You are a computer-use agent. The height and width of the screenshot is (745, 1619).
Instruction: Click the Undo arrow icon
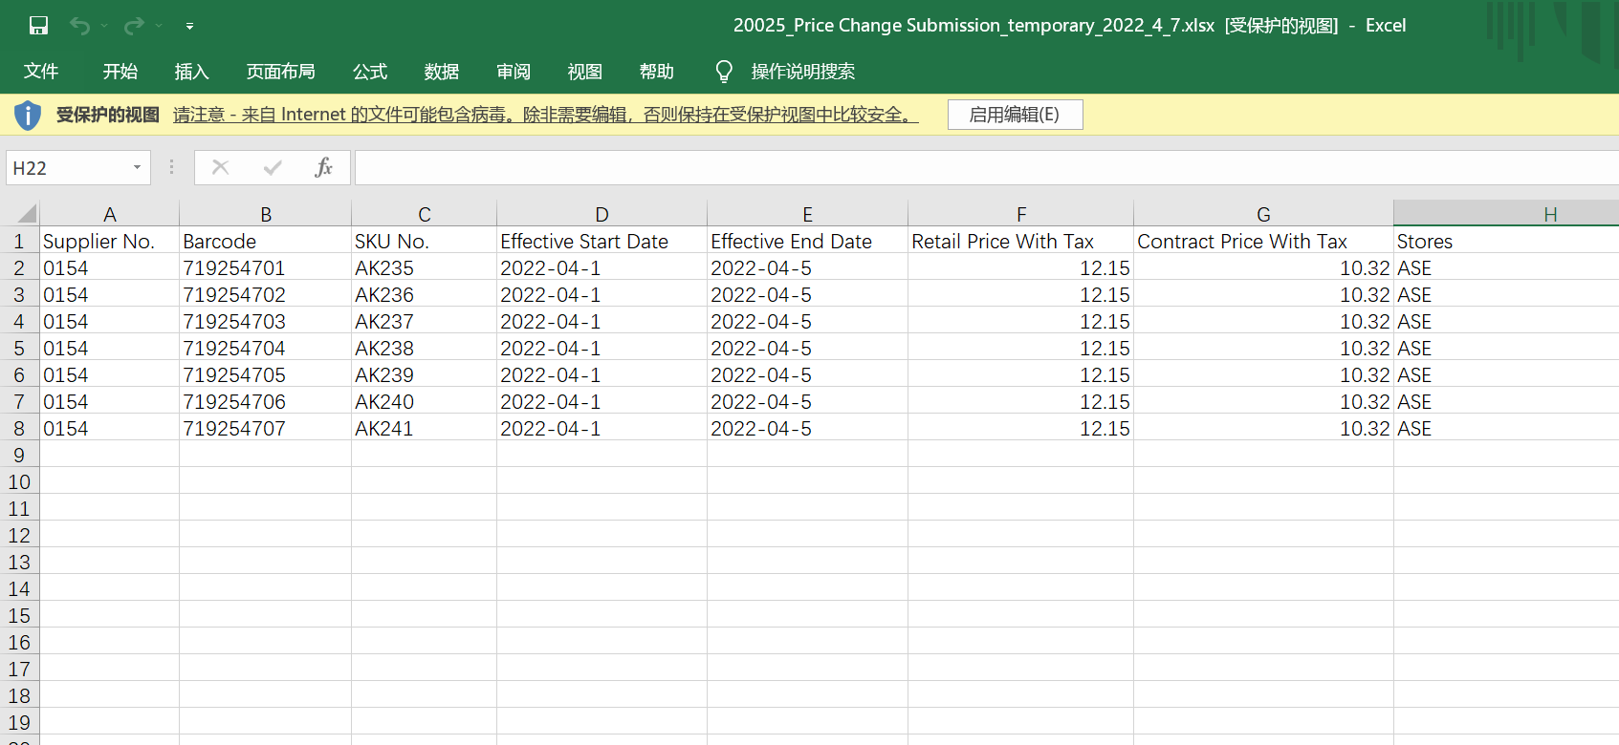(80, 26)
